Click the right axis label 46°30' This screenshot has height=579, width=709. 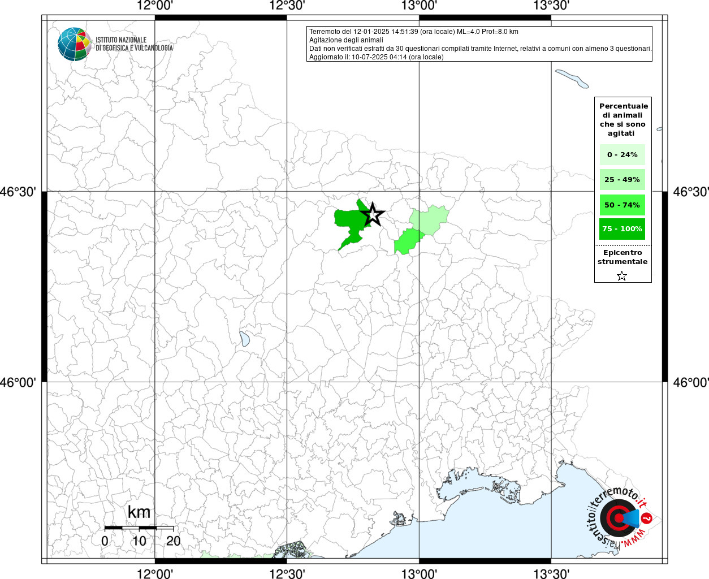pos(690,192)
